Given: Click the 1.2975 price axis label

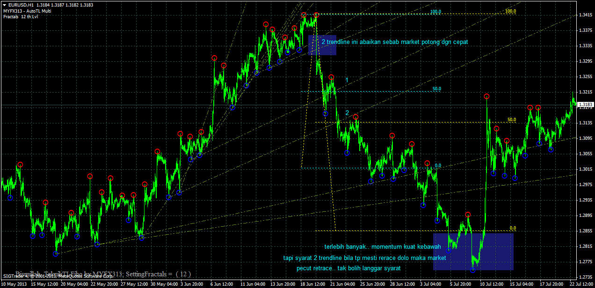Looking at the screenshot, I should 586,185.
